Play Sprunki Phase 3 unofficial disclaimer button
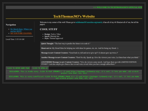The height and width of the screenshot is (111, 148). tap(74, 77)
